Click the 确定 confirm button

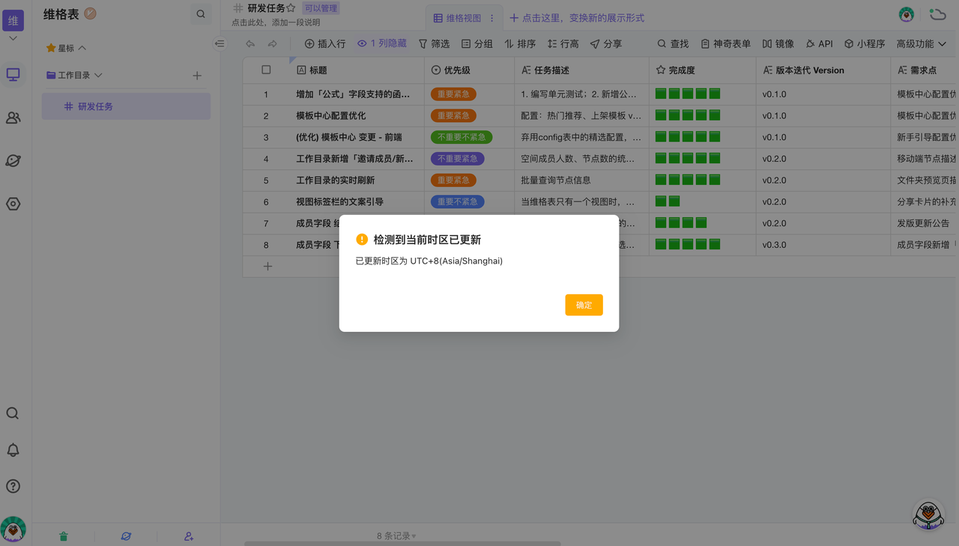tap(584, 305)
